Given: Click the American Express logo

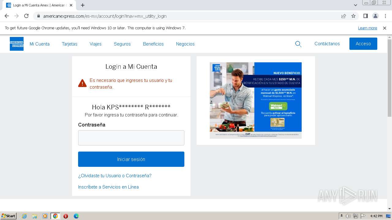Looking at the screenshot, I should point(17,44).
